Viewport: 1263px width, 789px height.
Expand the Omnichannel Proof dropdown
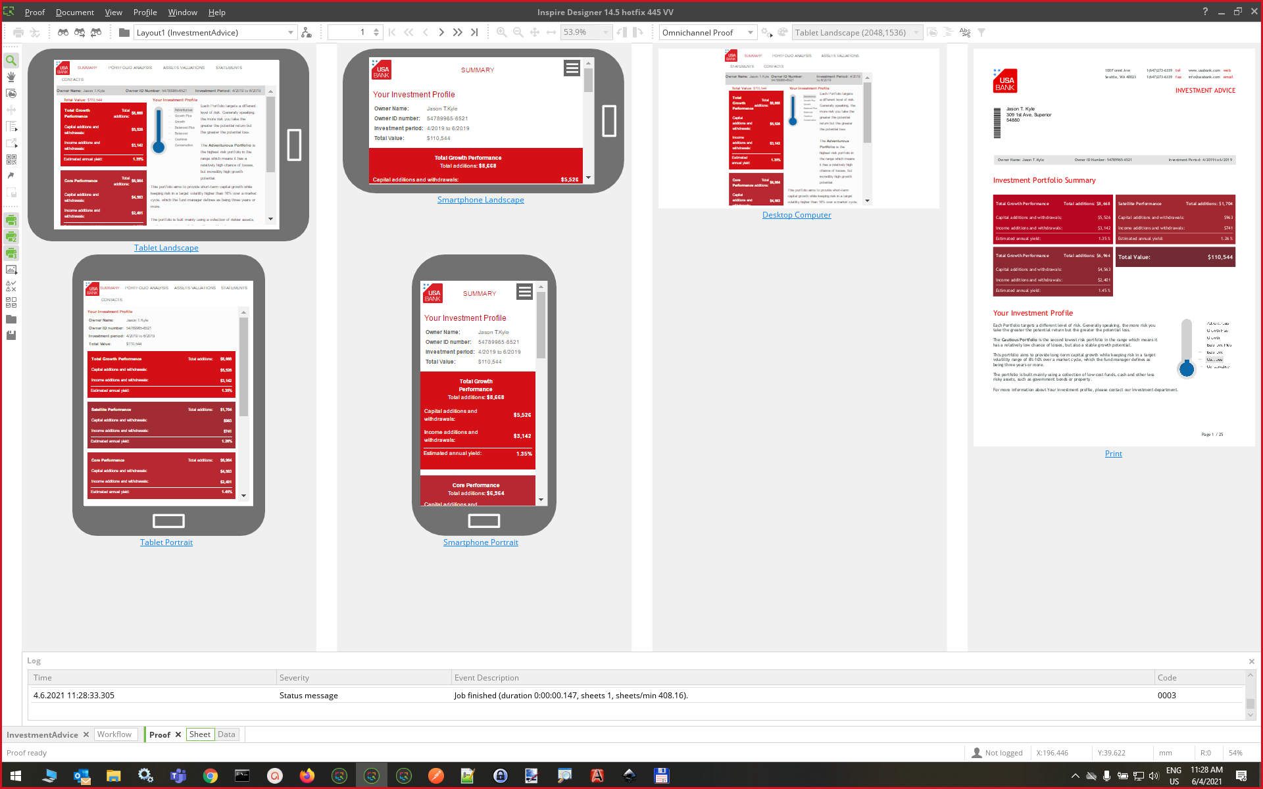click(x=750, y=32)
